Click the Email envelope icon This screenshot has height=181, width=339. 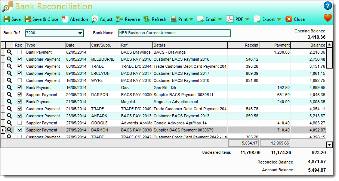(200, 19)
